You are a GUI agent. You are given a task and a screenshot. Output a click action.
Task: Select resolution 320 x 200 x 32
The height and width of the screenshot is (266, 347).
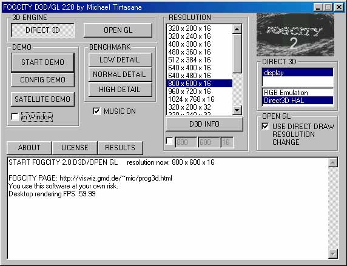(x=200, y=107)
